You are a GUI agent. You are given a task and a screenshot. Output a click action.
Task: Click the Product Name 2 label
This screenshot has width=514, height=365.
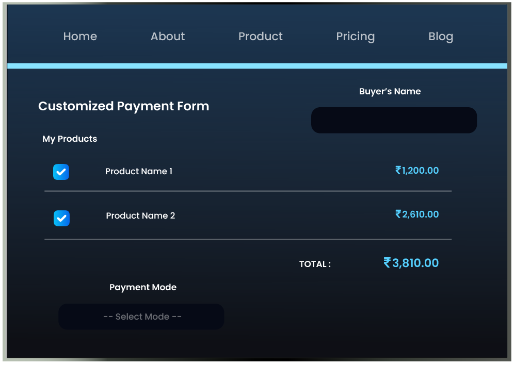[140, 215]
